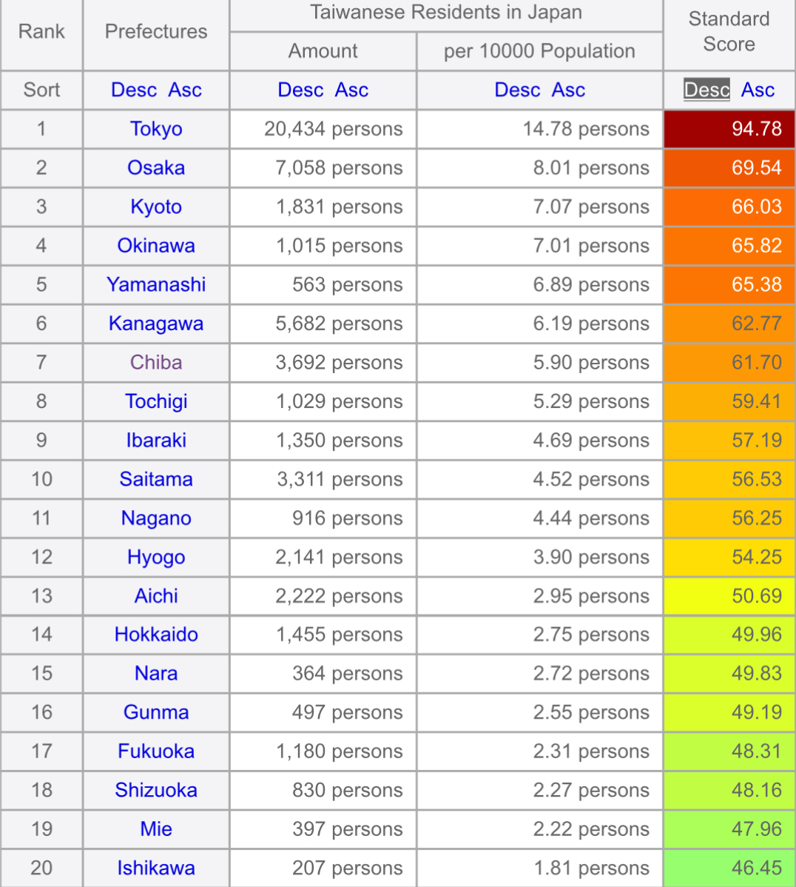Open the Hokkaido prefecture link

click(156, 635)
